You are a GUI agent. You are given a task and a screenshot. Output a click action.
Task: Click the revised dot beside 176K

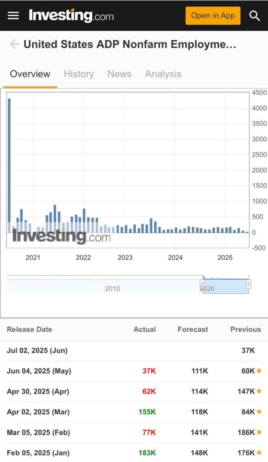click(259, 453)
